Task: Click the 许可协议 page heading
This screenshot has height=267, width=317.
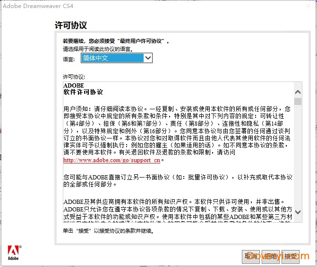Action: click(71, 25)
